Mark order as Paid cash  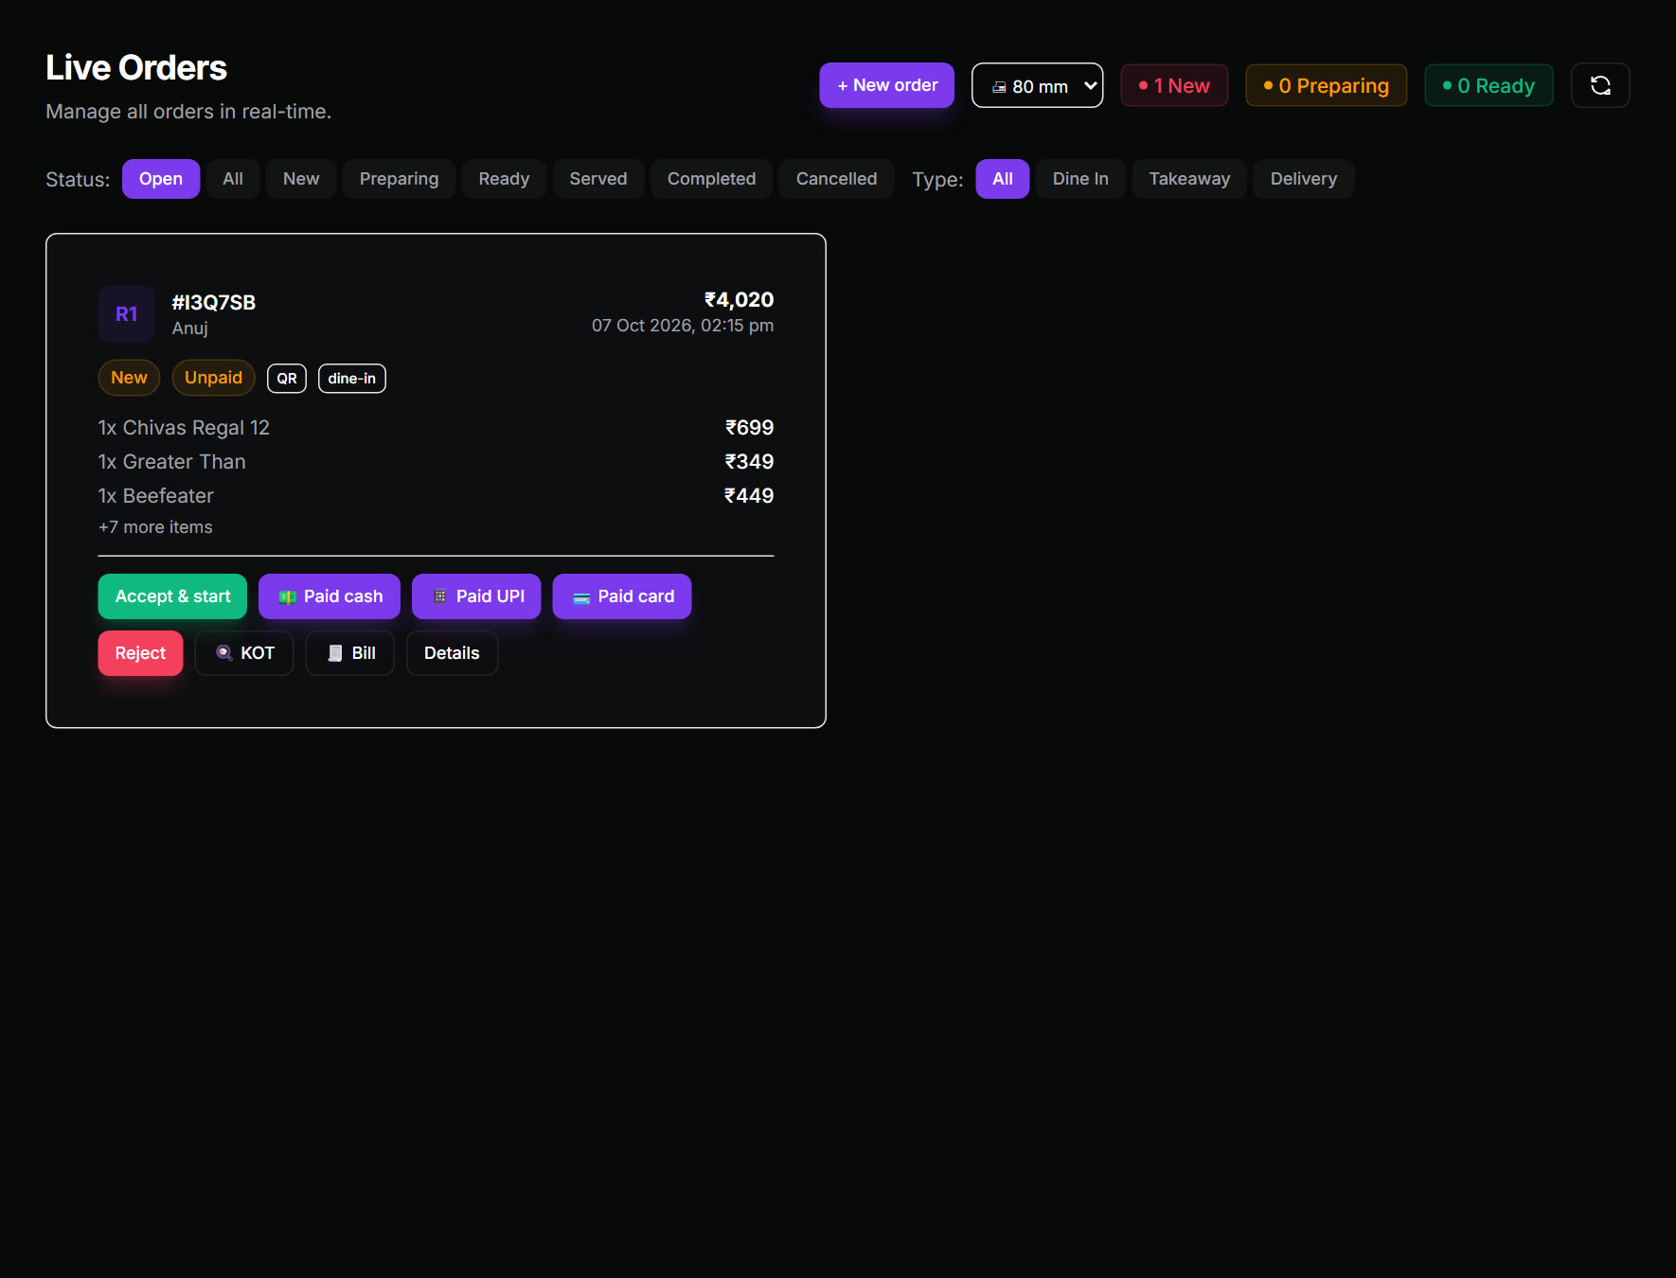point(330,596)
